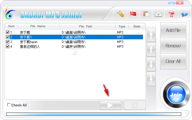Image resolution: width=192 pixels, height=120 pixels.
Task: Click the Remove button
Action: 173,45
